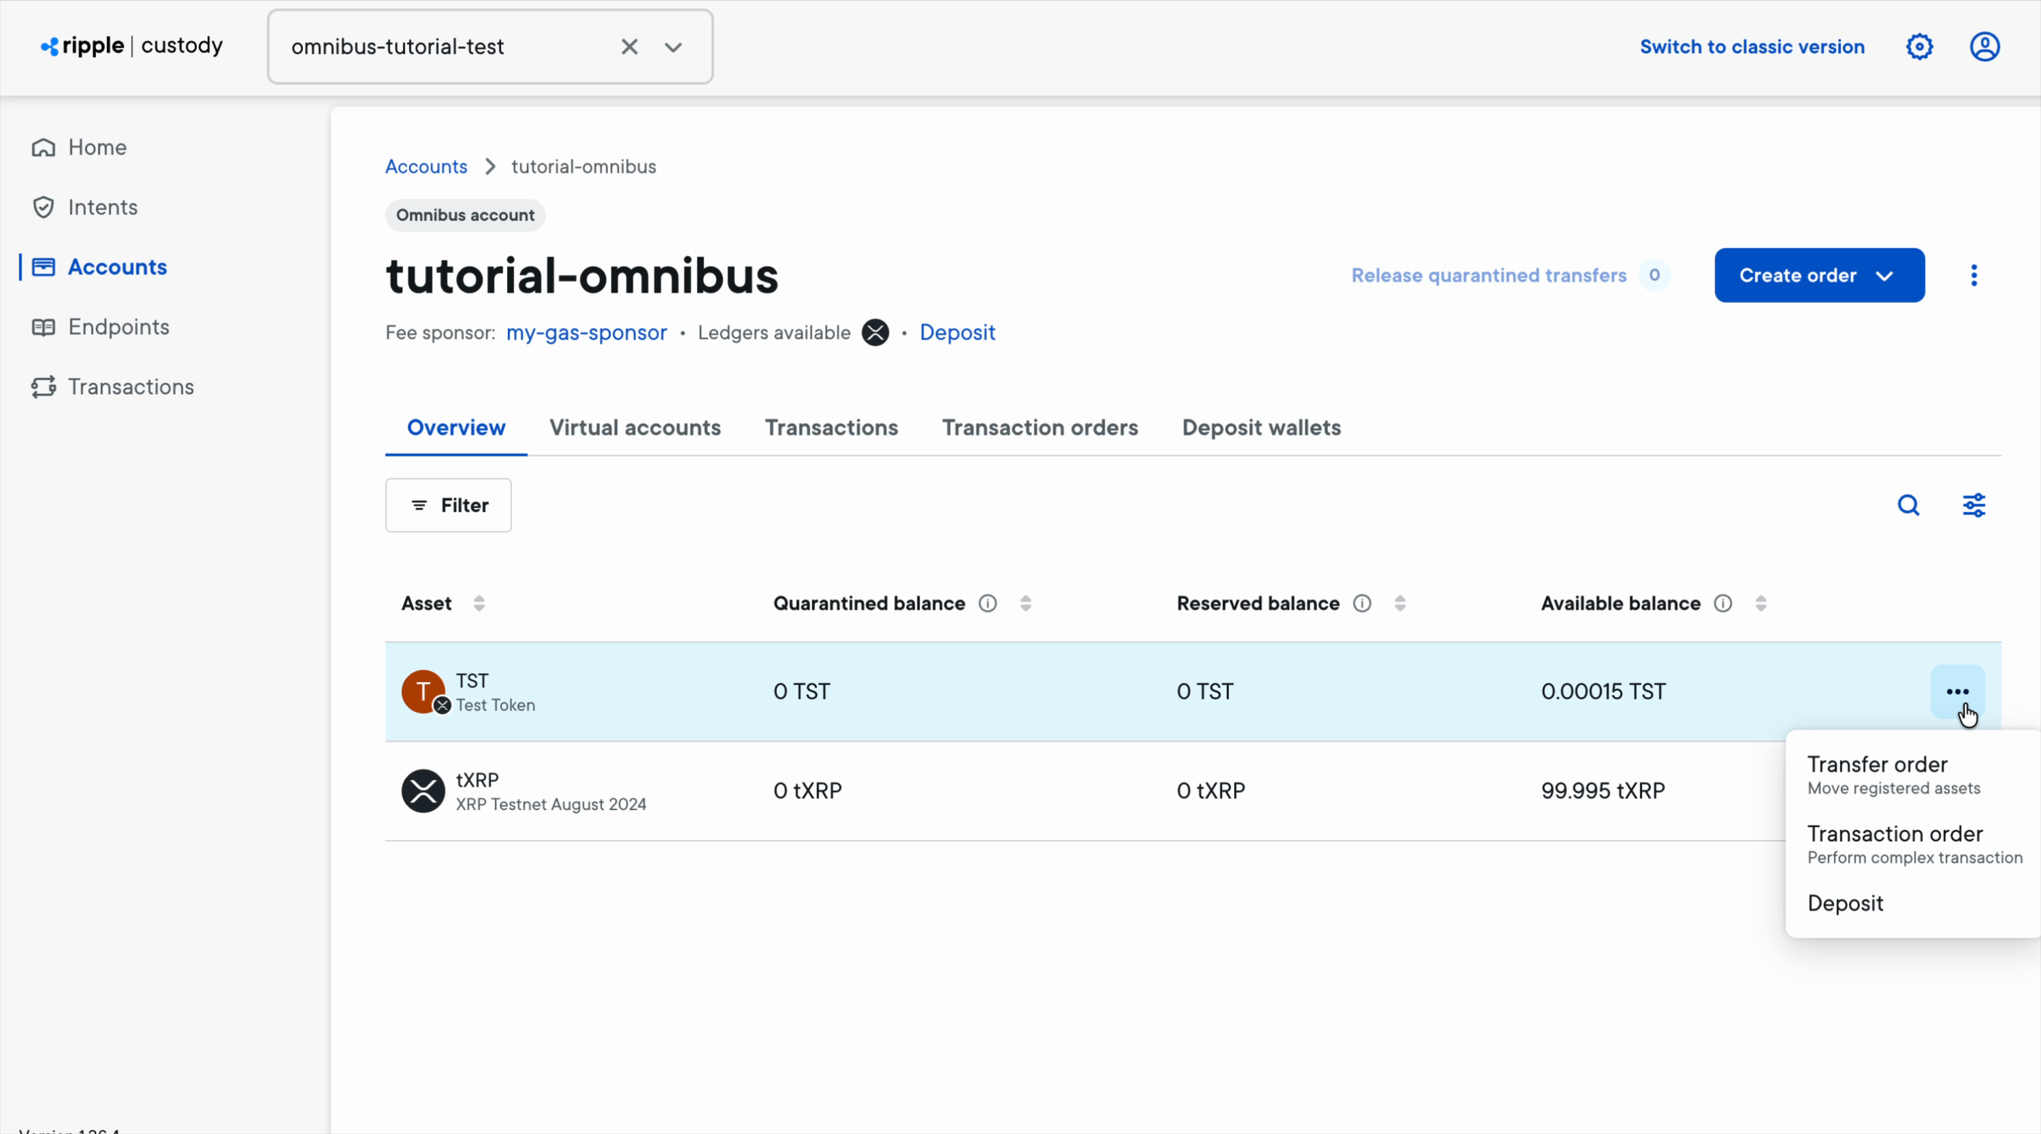This screenshot has height=1134, width=2041.
Task: Click the tXRP asset icon
Action: click(x=423, y=791)
